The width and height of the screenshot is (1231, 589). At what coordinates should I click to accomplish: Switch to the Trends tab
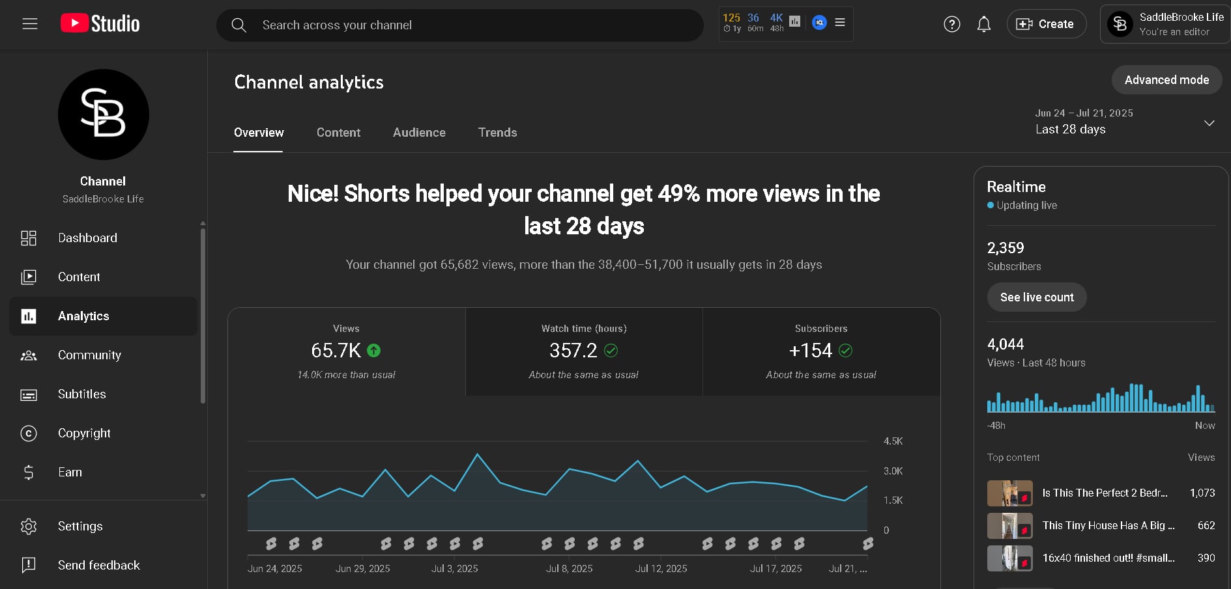point(497,133)
